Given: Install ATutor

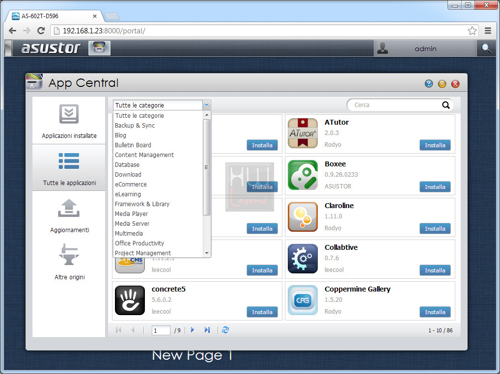Looking at the screenshot, I should [435, 145].
